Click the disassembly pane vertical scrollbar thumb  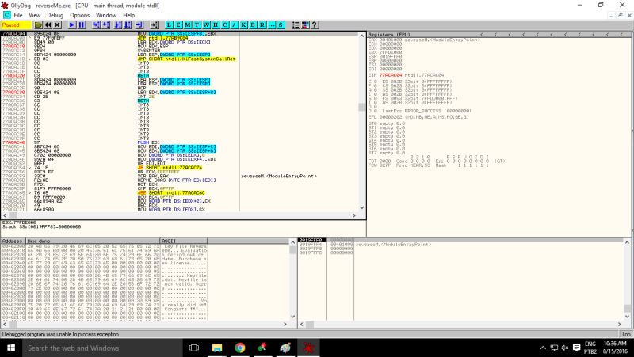pyautogui.click(x=362, y=107)
